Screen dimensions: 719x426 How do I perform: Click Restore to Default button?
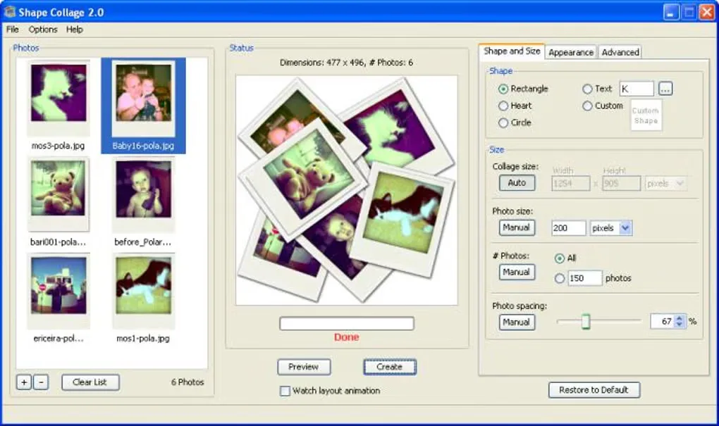tap(594, 390)
